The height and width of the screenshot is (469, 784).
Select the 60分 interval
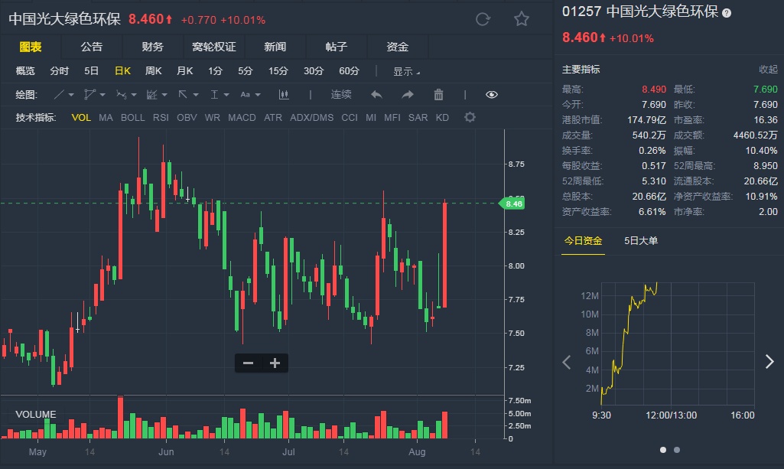pyautogui.click(x=349, y=71)
